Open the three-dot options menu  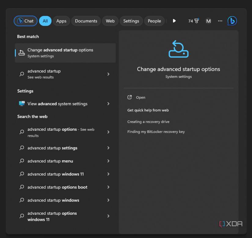coord(220,21)
